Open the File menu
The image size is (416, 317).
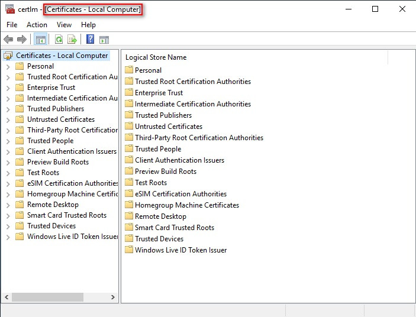coord(12,25)
